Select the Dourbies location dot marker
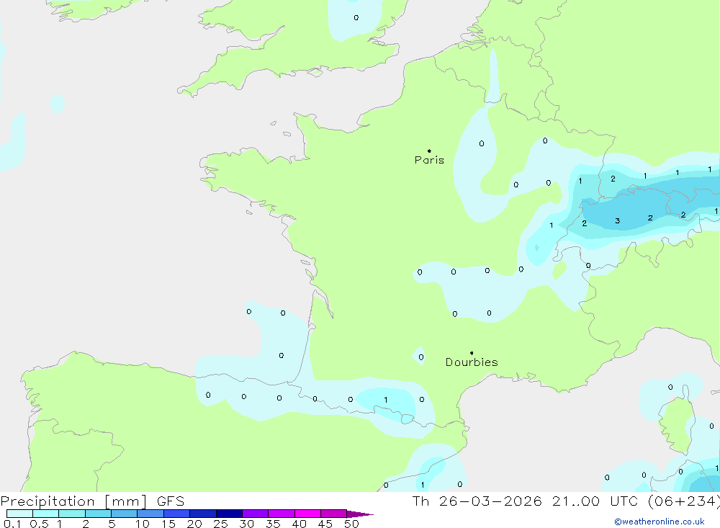720x528 pixels. tap(472, 353)
